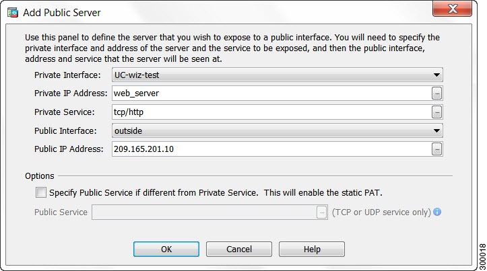
Task: Click the blue info icon beside service note
Action: pyautogui.click(x=437, y=212)
